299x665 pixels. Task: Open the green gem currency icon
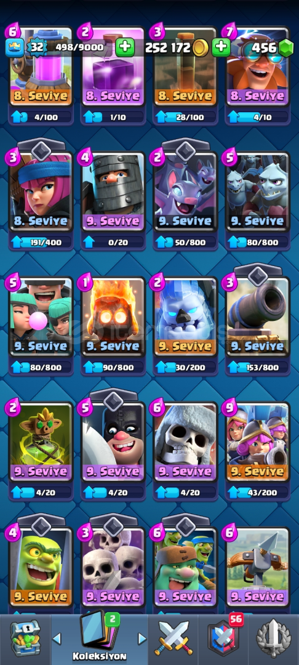click(286, 48)
